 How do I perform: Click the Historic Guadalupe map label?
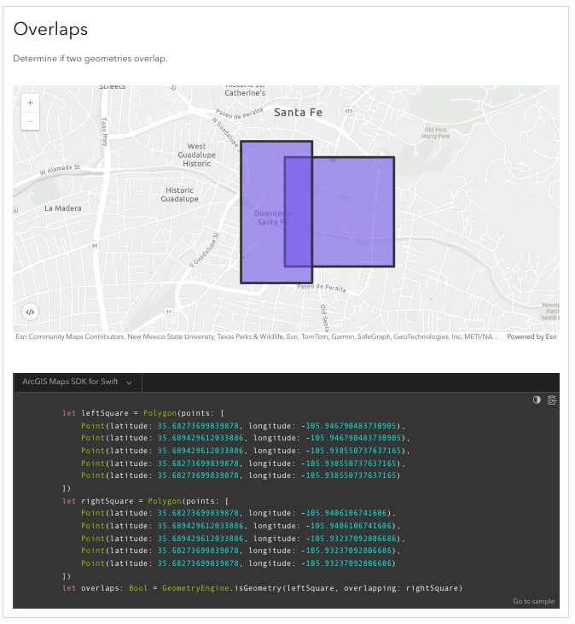coord(179,195)
